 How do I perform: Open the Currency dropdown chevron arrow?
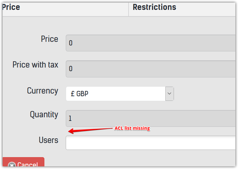pos(169,94)
